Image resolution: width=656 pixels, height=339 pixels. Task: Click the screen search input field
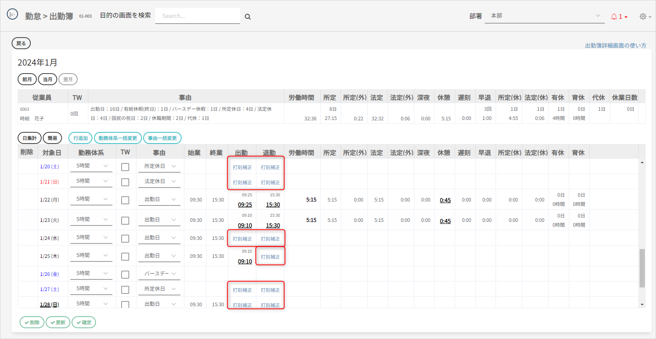tap(198, 16)
